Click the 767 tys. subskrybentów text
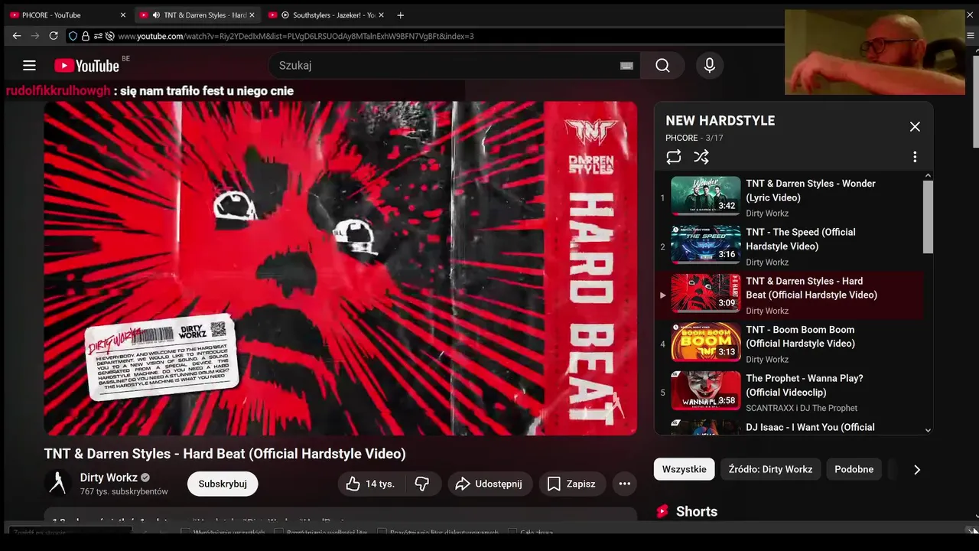 click(x=124, y=491)
